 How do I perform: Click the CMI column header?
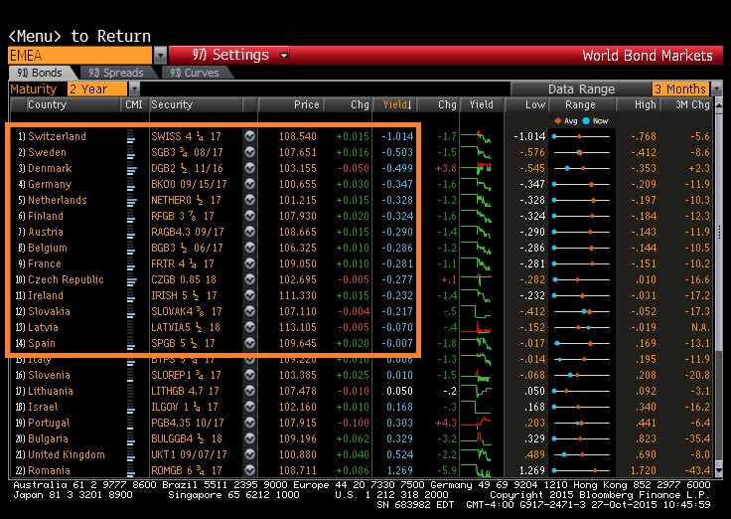(x=134, y=104)
